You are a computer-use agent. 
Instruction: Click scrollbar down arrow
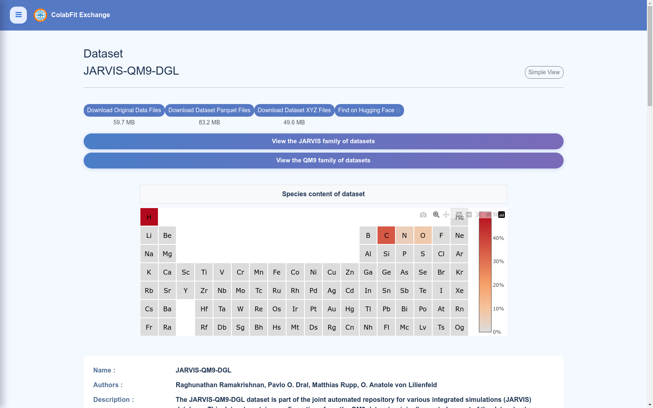click(650, 405)
